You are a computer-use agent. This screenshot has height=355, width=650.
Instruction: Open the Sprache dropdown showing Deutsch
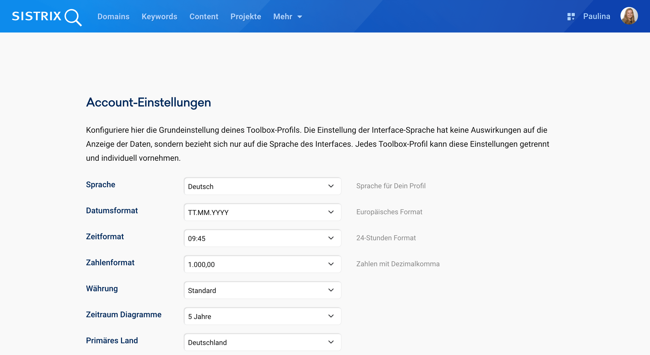pyautogui.click(x=262, y=186)
